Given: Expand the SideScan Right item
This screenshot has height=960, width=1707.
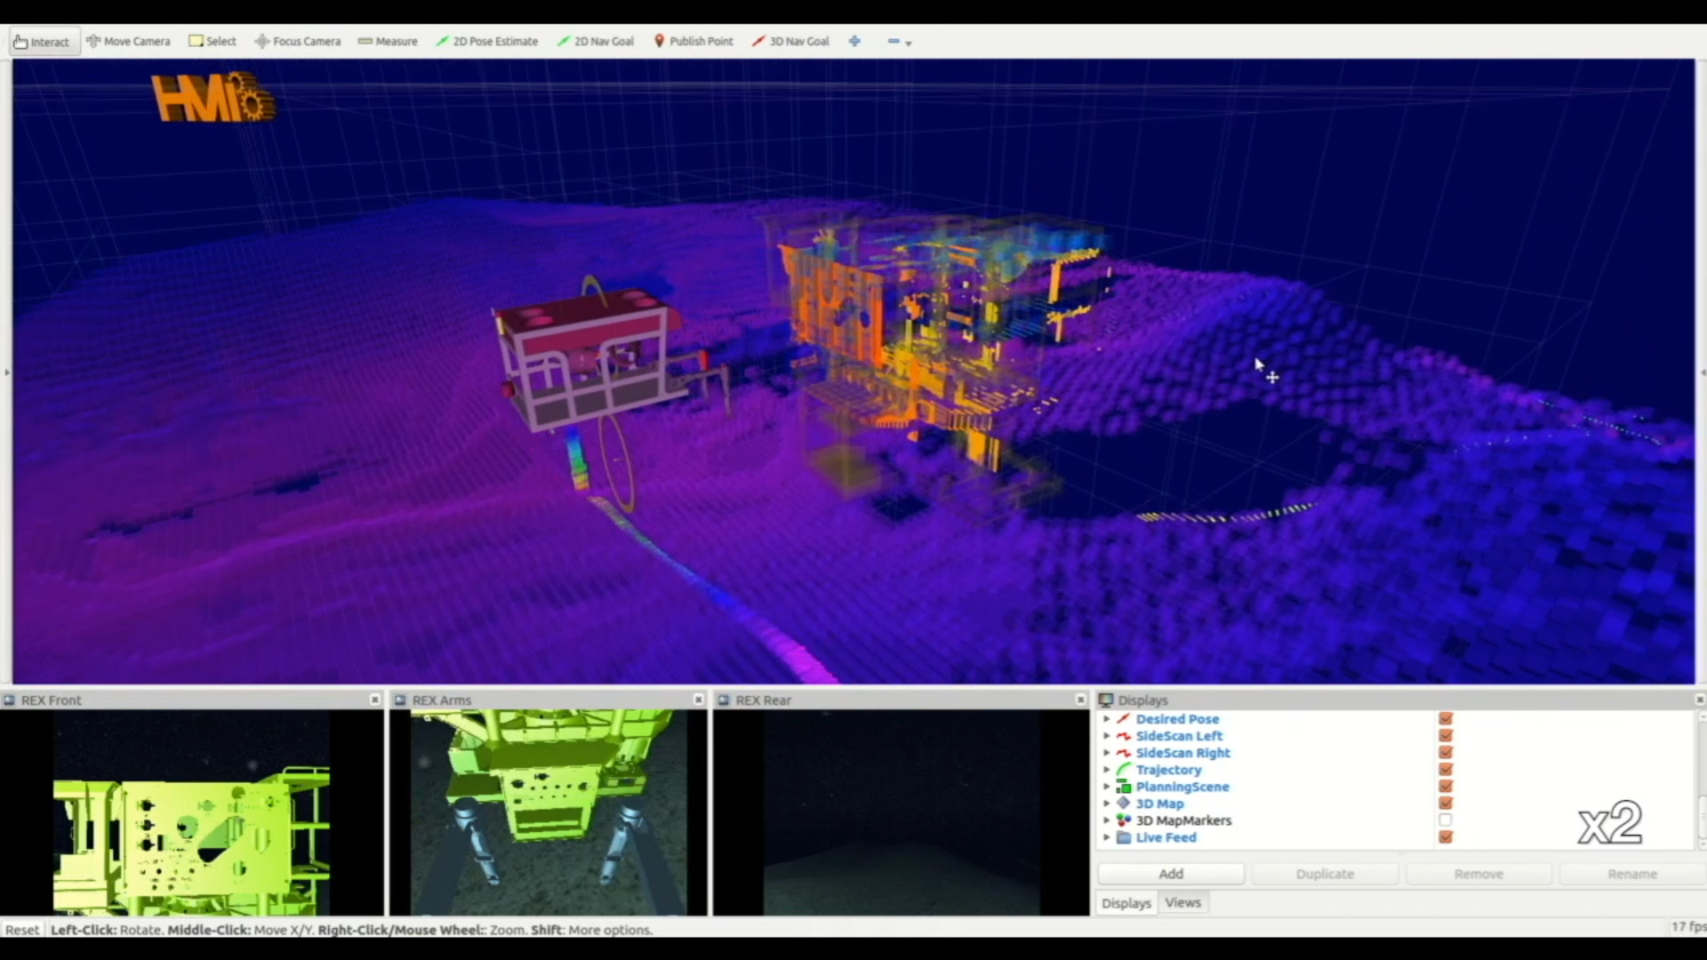Looking at the screenshot, I should point(1107,753).
